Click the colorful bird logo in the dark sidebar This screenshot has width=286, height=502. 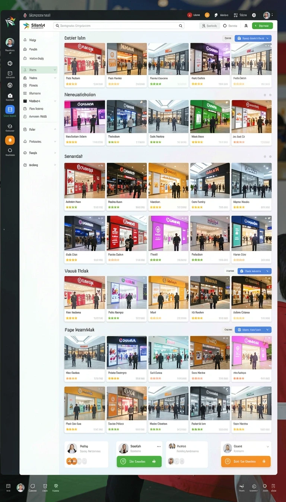10,22
